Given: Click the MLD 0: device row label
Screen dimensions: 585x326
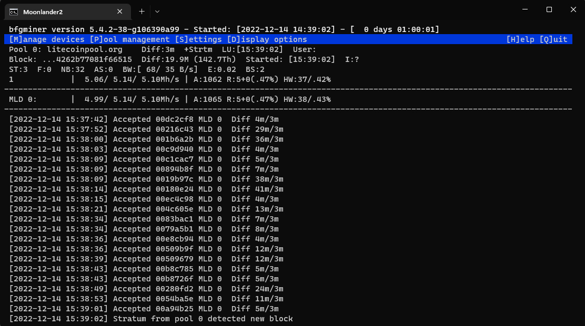Looking at the screenshot, I should 23,99.
